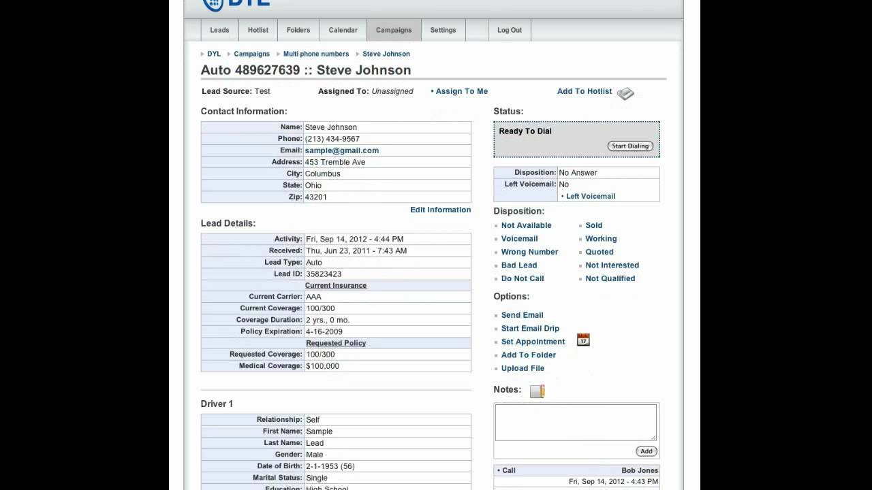Click the City value Columbus

point(323,174)
